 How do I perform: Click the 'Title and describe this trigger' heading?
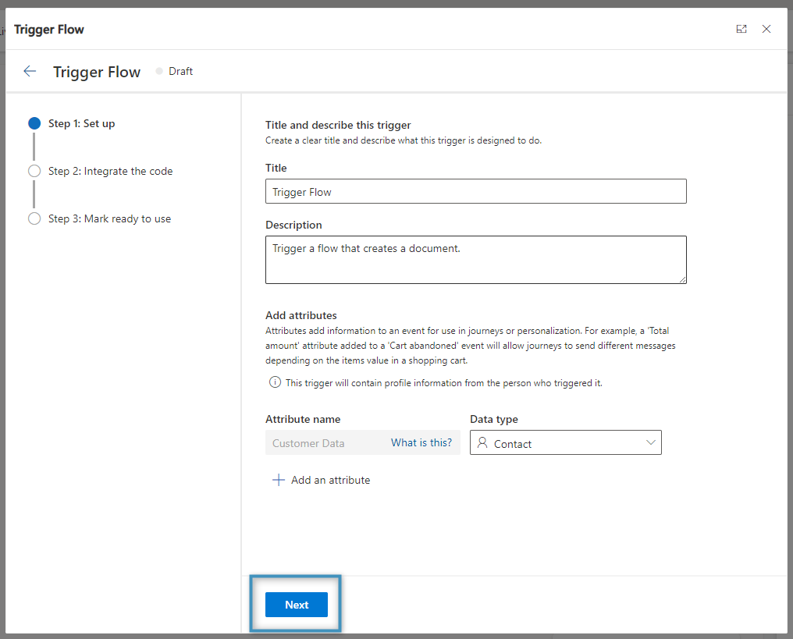tap(338, 125)
